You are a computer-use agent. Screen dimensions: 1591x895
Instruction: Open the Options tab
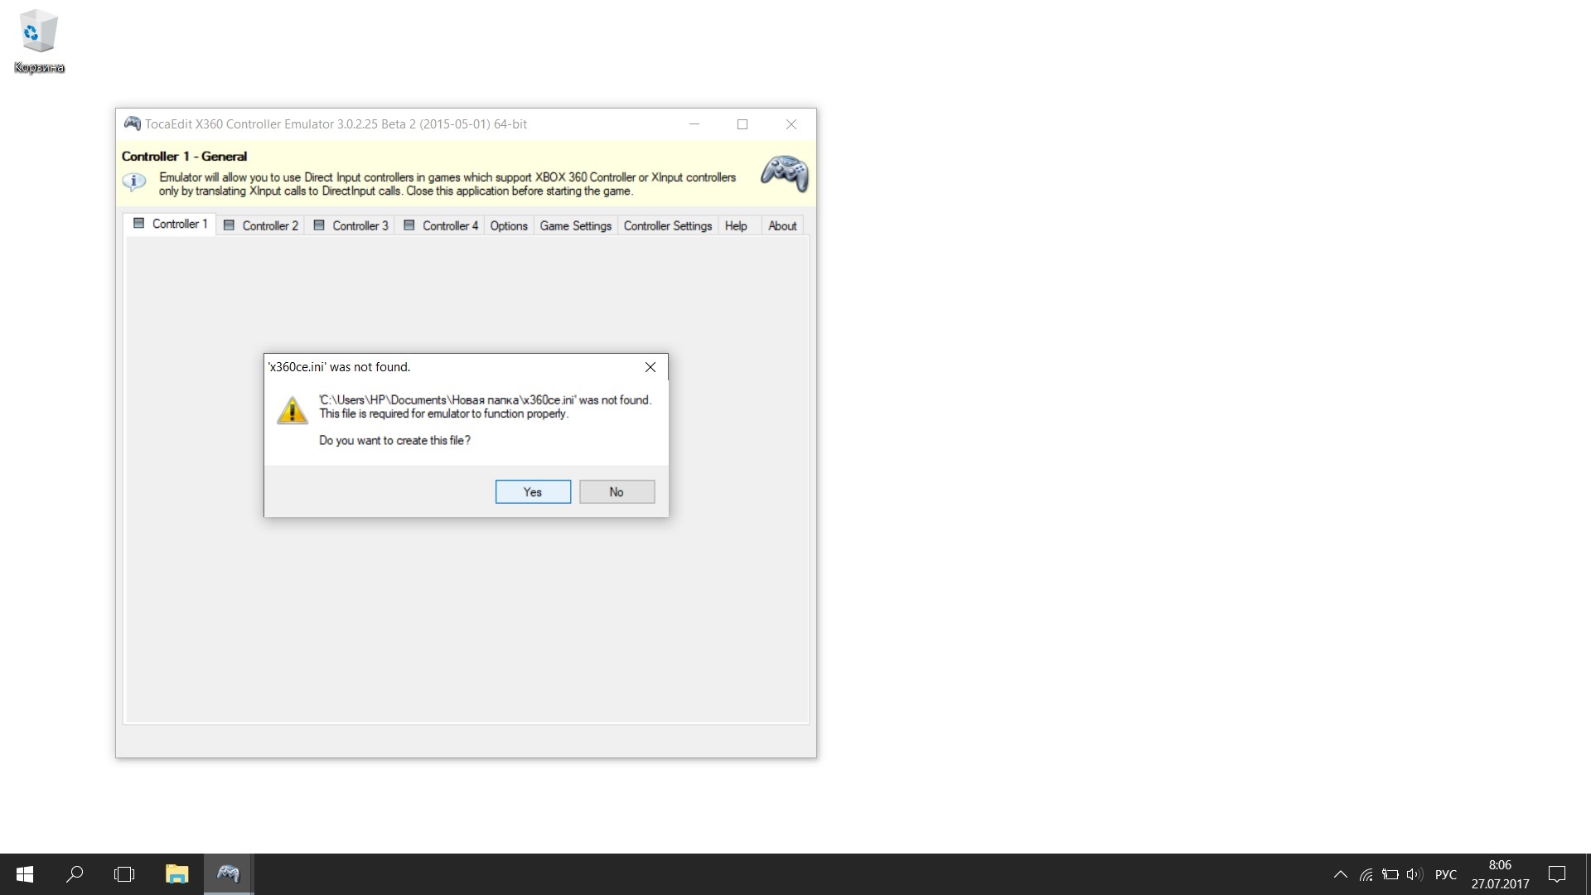click(x=508, y=225)
